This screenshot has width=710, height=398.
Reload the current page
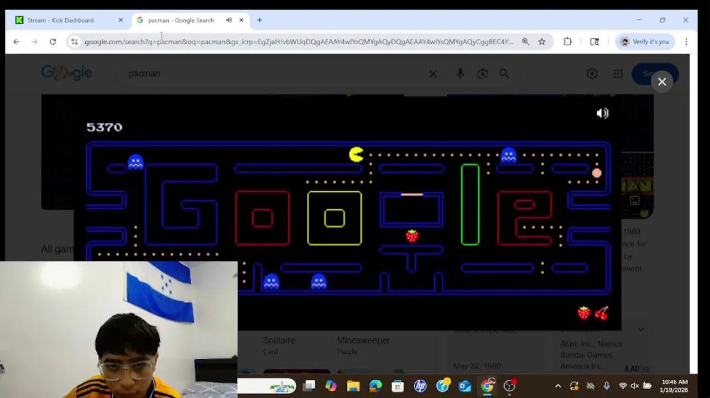coord(53,41)
